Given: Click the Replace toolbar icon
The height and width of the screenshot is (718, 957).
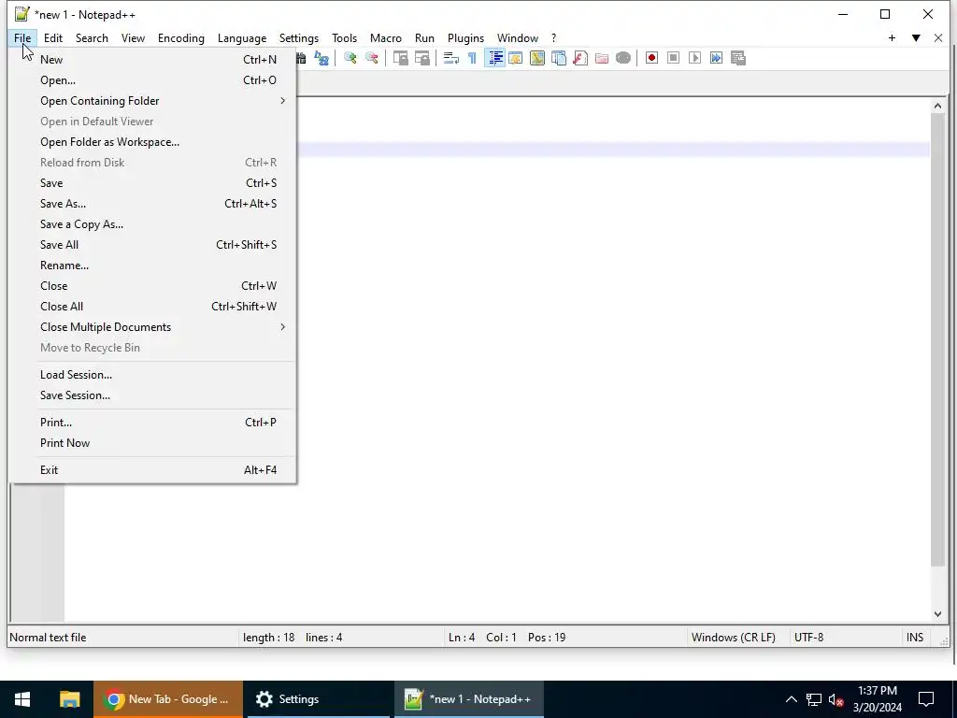Looking at the screenshot, I should tap(321, 58).
